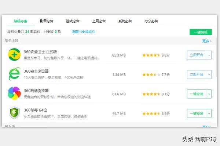Switch to the 影音必备 tab

tap(47, 21)
